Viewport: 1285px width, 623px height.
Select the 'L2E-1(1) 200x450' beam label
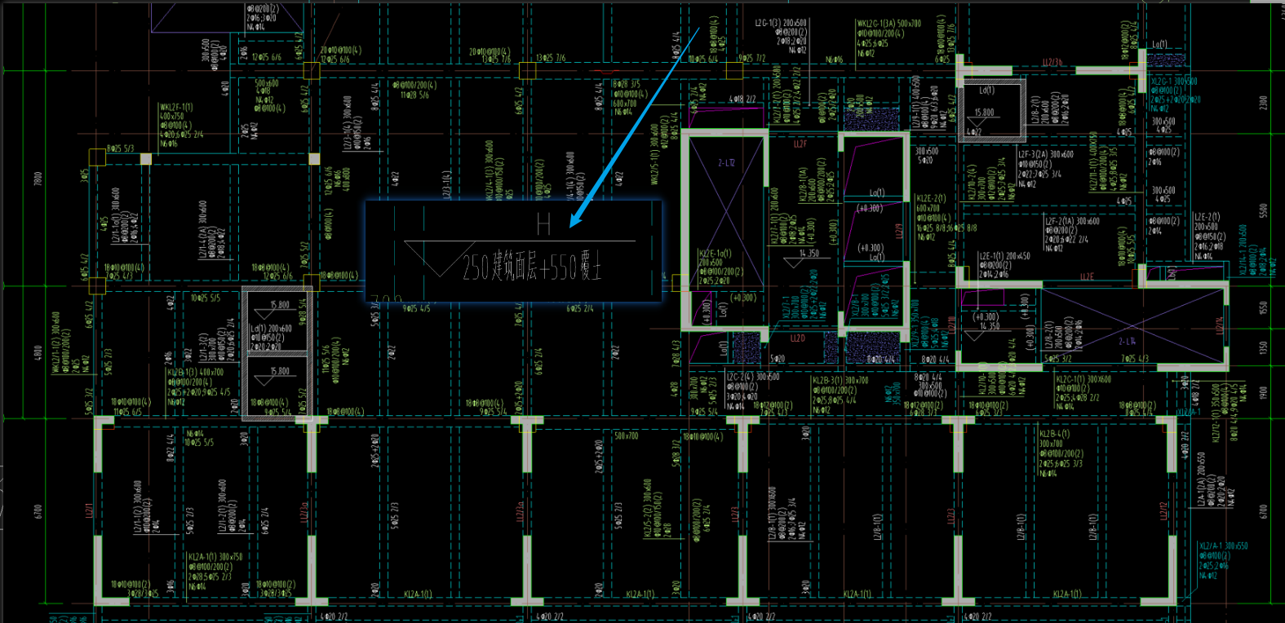point(1004,256)
